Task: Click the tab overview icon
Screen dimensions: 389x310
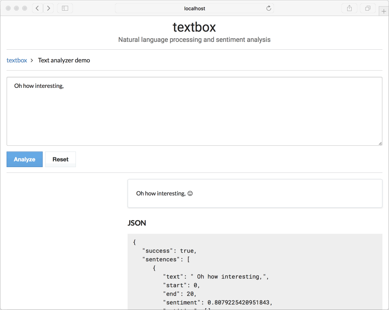Action: (367, 8)
